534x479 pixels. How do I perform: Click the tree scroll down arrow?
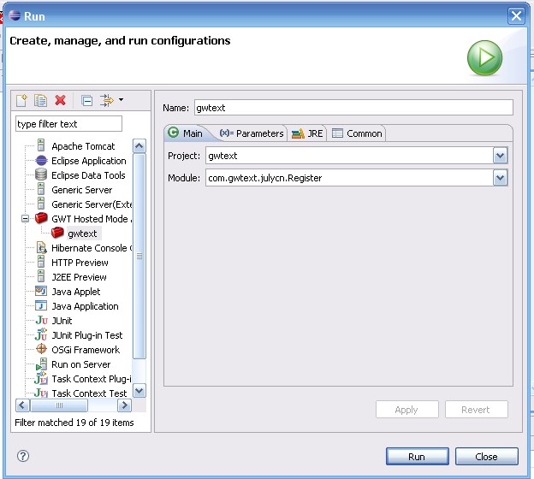[x=139, y=391]
